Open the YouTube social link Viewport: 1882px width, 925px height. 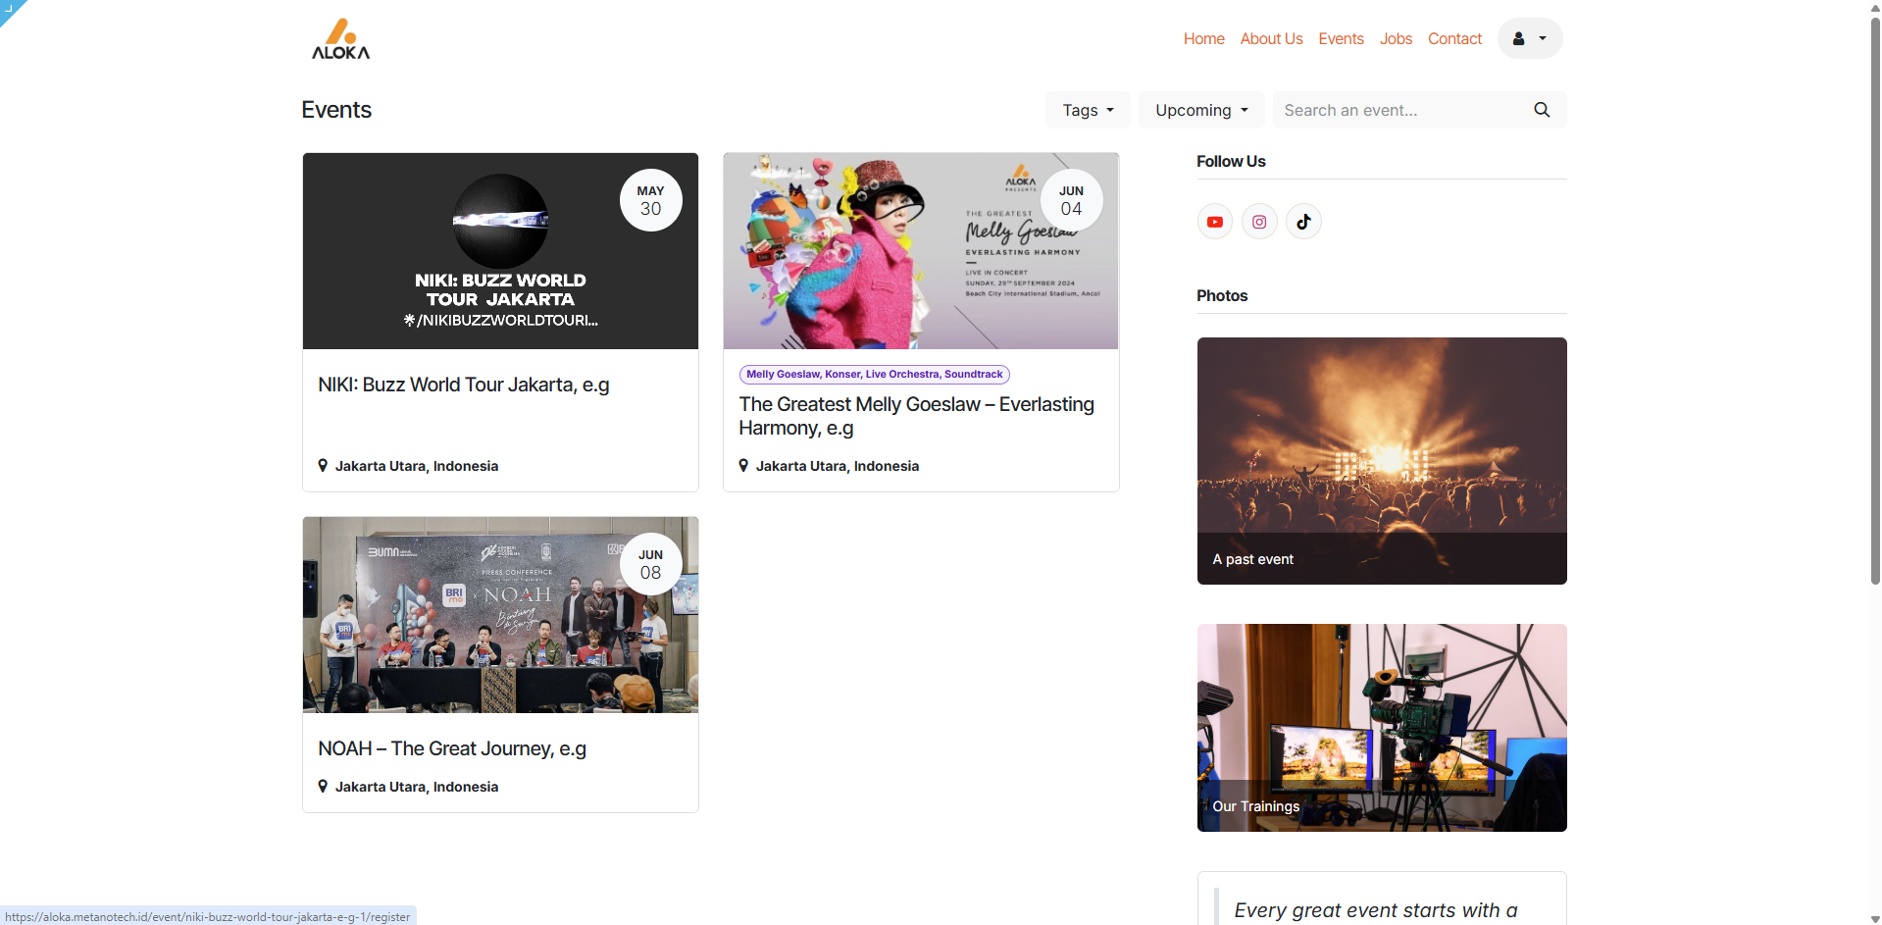1214,222
